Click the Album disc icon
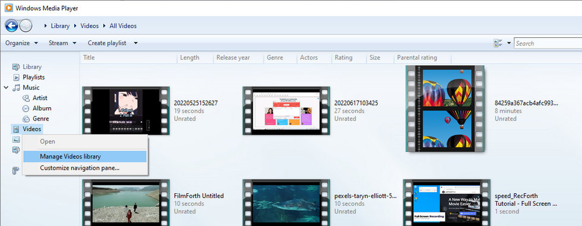 pyautogui.click(x=26, y=108)
